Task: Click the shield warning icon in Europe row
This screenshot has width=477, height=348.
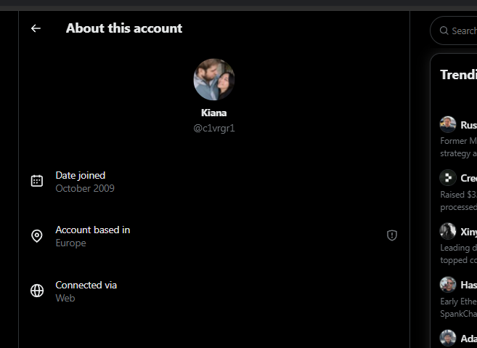Action: [392, 235]
